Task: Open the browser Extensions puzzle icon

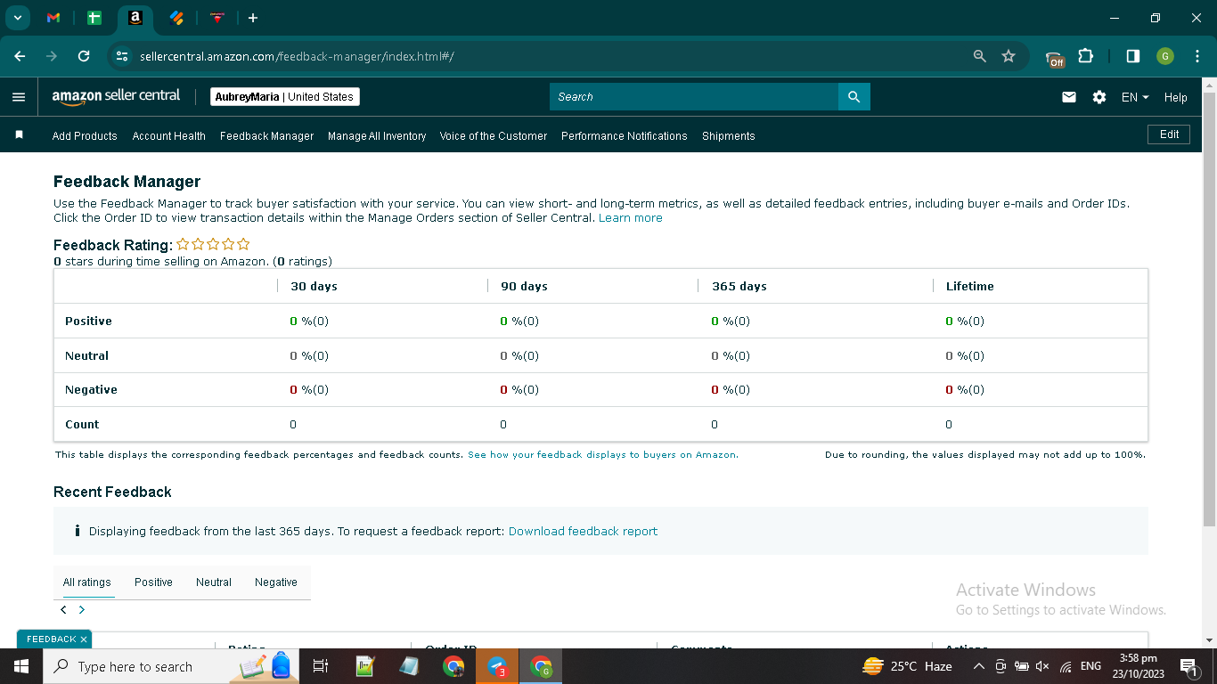Action: pos(1085,56)
